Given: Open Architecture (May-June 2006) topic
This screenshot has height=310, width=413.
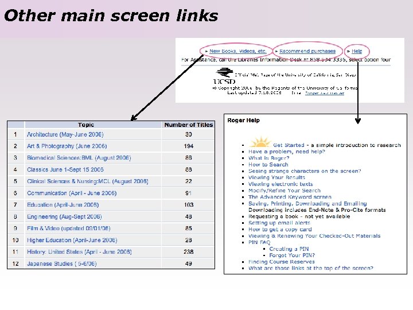Looking at the screenshot, I should tap(65, 134).
